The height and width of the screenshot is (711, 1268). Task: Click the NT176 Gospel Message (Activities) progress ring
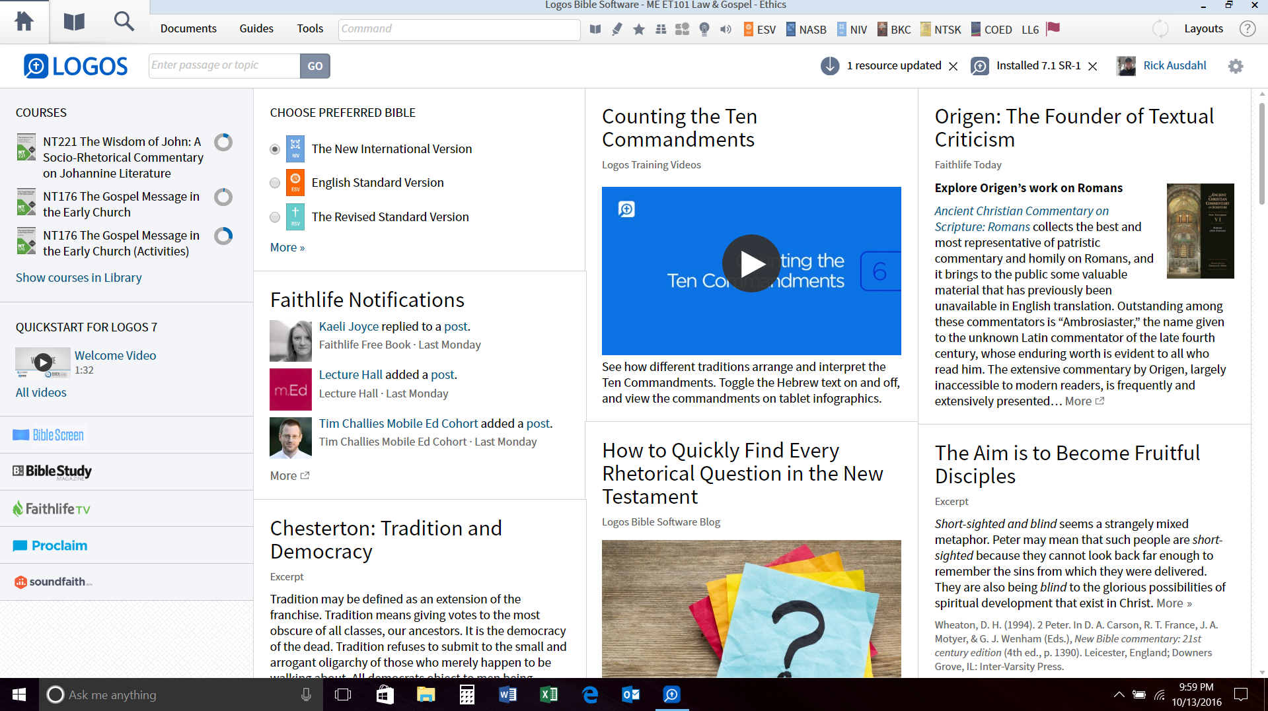pyautogui.click(x=223, y=236)
